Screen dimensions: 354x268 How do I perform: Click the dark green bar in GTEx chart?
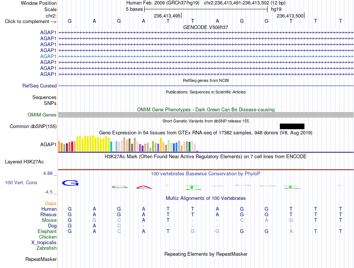point(189,146)
